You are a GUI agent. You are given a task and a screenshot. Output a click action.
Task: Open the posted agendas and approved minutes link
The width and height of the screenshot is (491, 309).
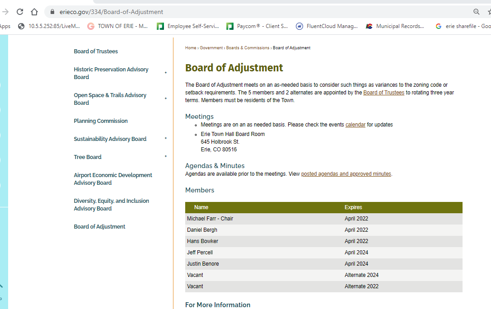(x=346, y=174)
